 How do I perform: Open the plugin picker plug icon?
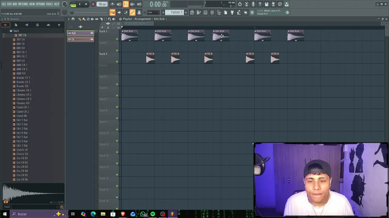(232, 12)
